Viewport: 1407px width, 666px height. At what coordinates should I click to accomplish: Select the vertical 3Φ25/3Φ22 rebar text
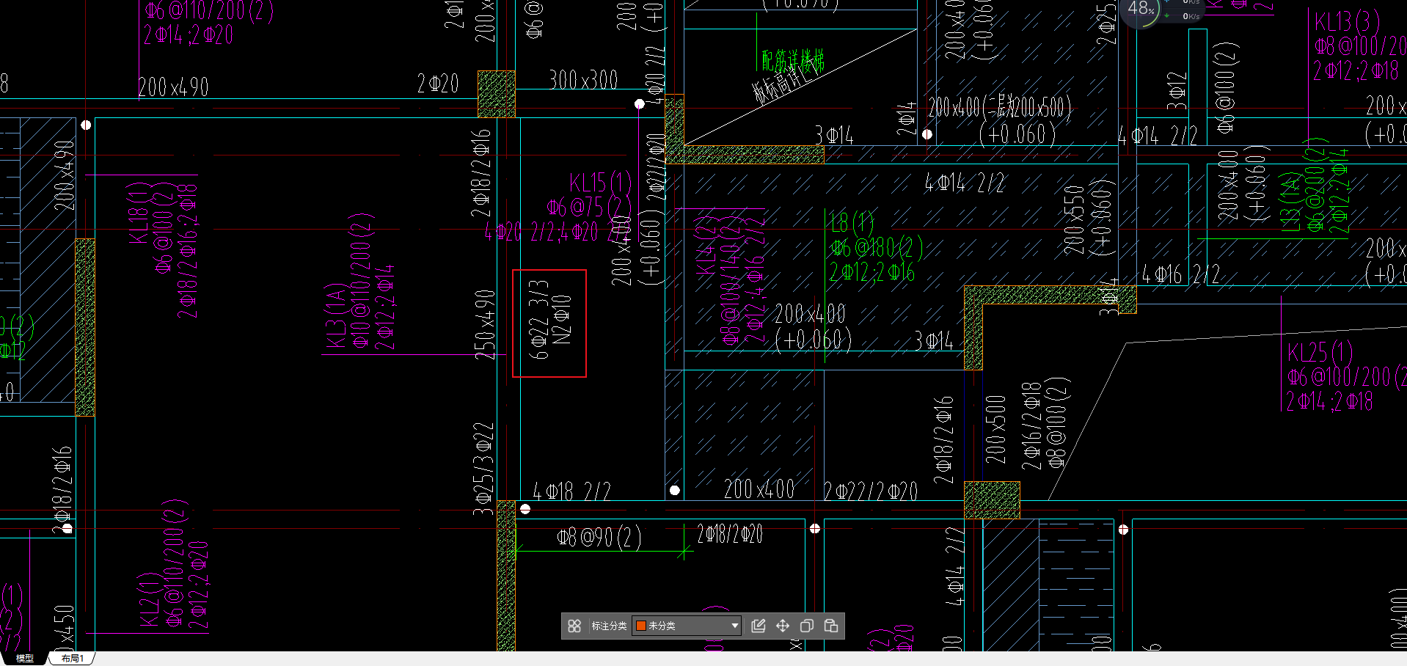click(x=483, y=469)
